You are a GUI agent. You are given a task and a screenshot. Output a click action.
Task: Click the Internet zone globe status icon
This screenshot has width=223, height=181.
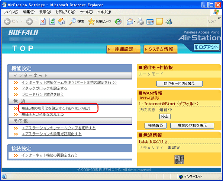(181, 177)
